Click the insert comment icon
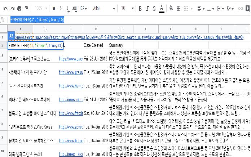The width and height of the screenshot is (251, 157). click(x=247, y=8)
